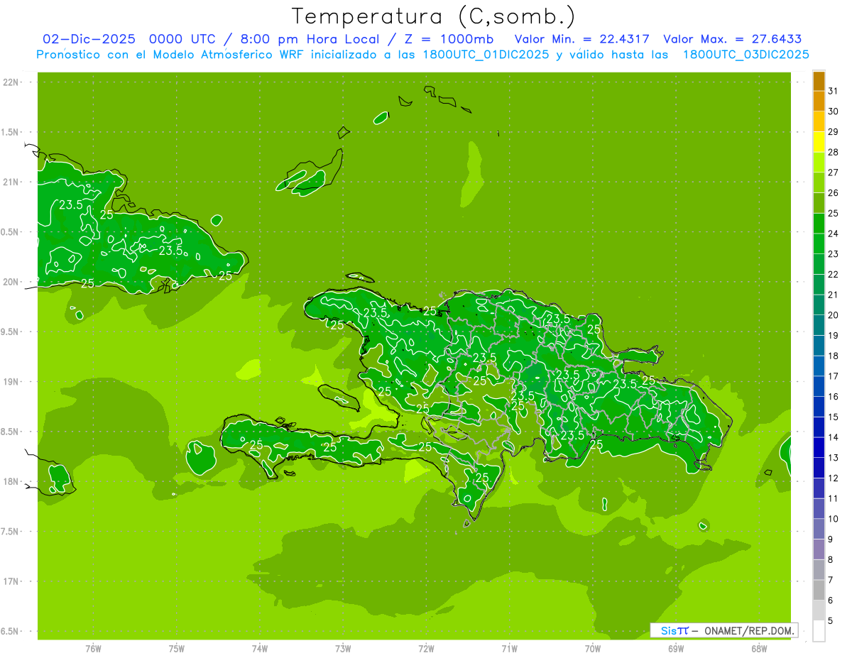Click the white swatch below 5
This screenshot has width=852, height=658.
click(x=819, y=631)
